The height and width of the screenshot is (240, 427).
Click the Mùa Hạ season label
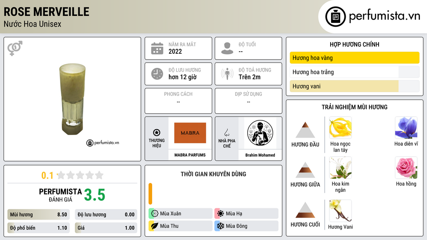pos(234,214)
